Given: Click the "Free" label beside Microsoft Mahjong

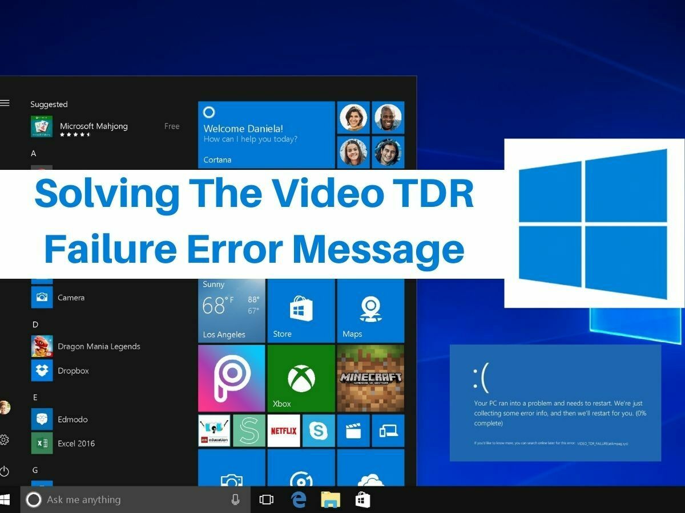Looking at the screenshot, I should [172, 126].
